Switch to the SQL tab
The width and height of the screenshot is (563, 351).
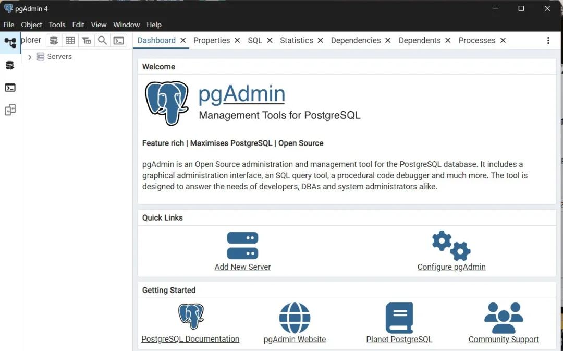tap(255, 40)
